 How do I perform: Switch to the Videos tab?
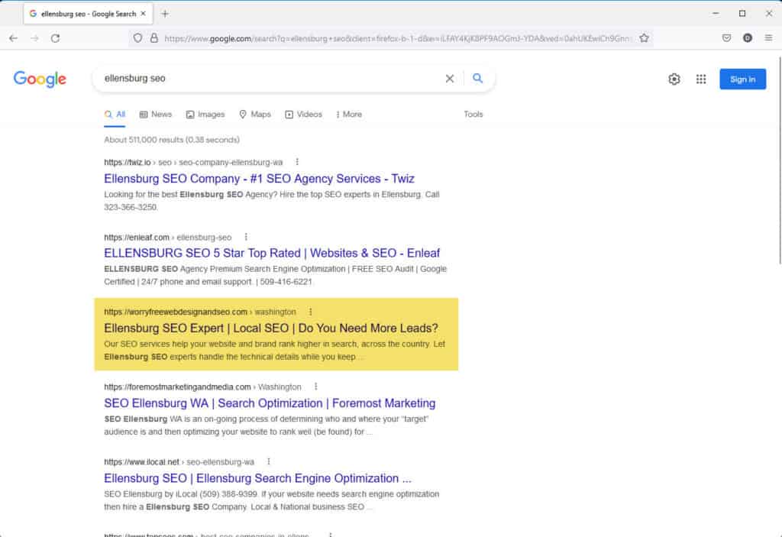[x=303, y=115]
